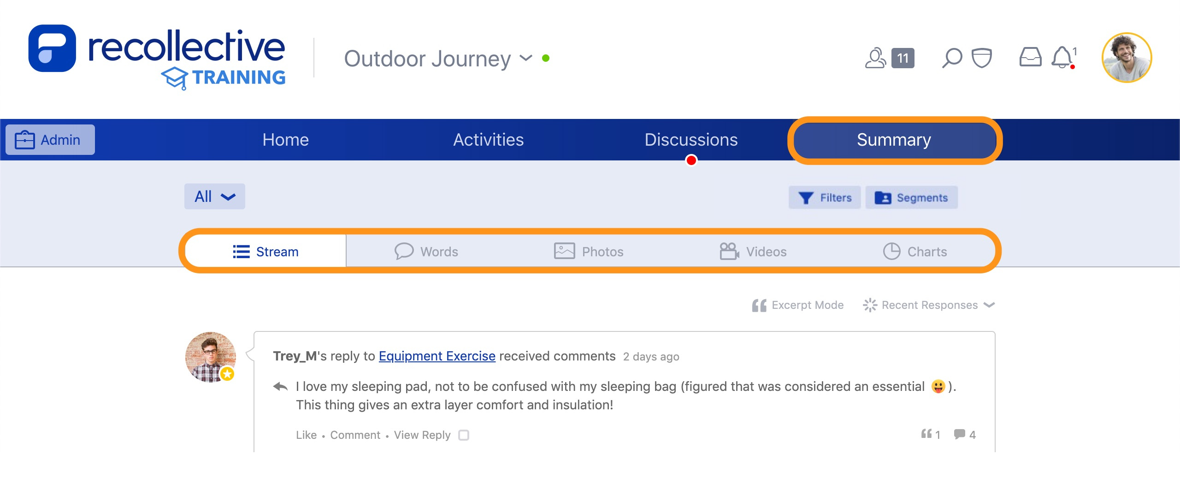
Task: Open the inbox messages icon
Action: pos(1032,58)
